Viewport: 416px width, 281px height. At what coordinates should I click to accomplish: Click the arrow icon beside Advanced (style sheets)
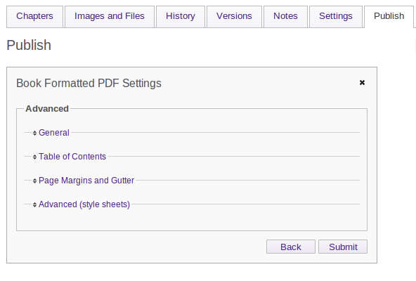34,204
